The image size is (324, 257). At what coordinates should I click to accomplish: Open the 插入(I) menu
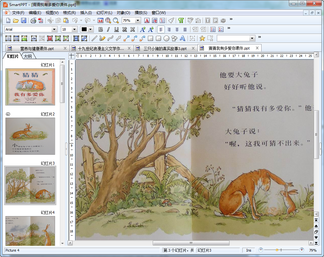(86, 13)
